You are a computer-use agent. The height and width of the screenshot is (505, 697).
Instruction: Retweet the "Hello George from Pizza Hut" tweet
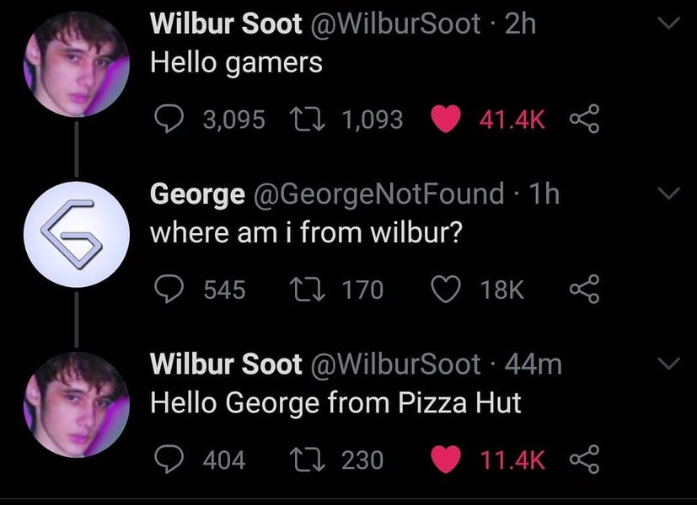tap(316, 459)
